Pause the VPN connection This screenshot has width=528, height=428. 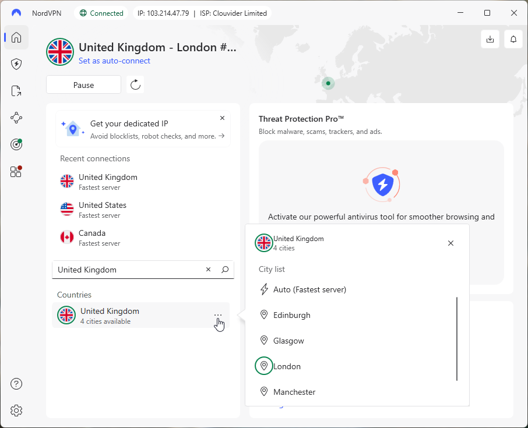(83, 85)
